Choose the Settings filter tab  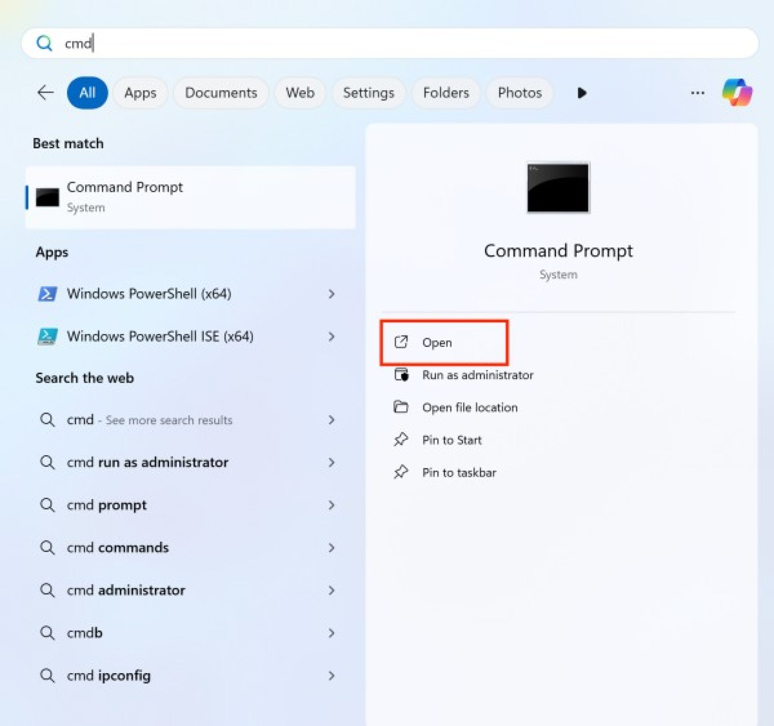click(368, 93)
